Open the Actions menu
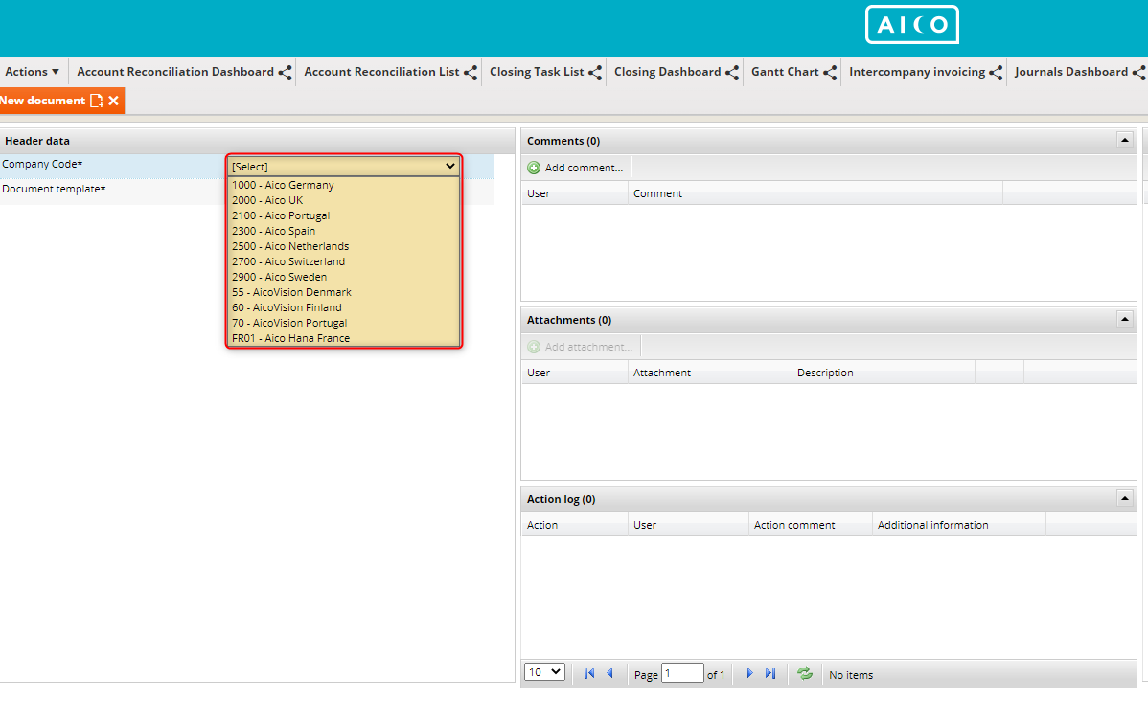This screenshot has height=702, width=1148. click(33, 72)
